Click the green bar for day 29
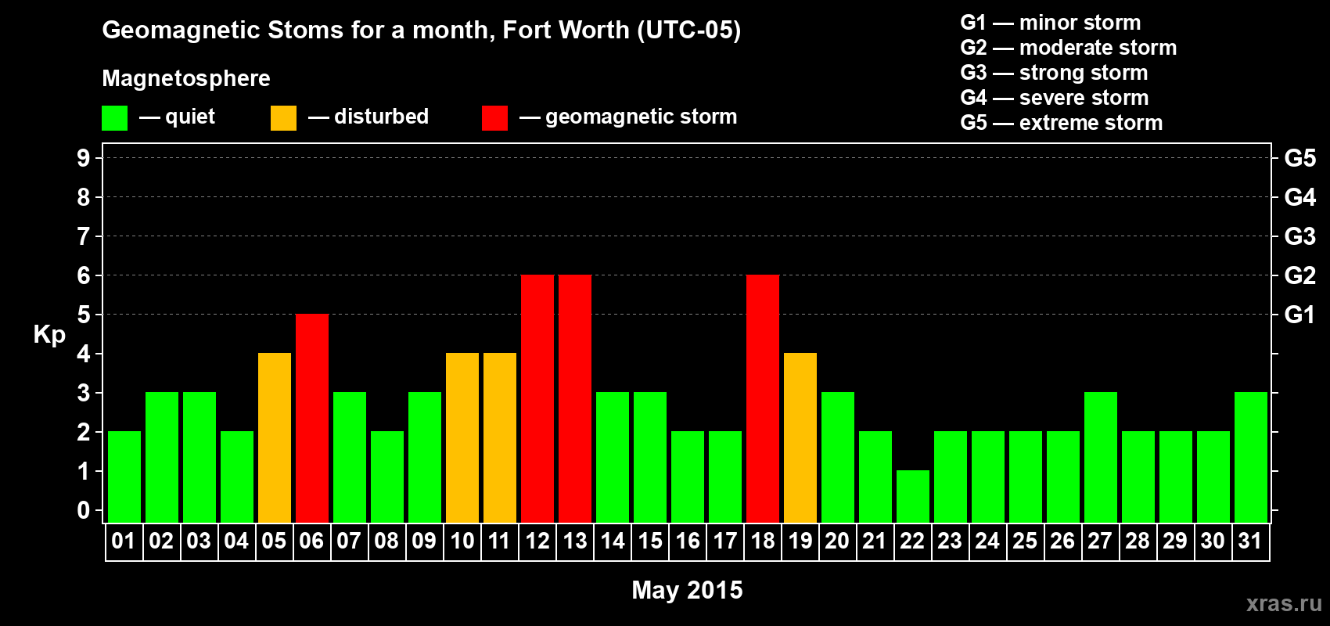The width and height of the screenshot is (1330, 626). point(1176,477)
